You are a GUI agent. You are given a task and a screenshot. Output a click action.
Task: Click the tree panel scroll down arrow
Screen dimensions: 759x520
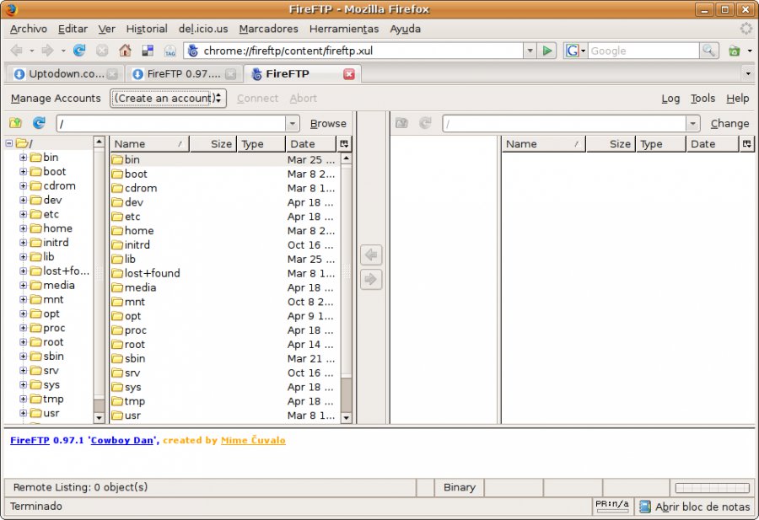point(99,418)
